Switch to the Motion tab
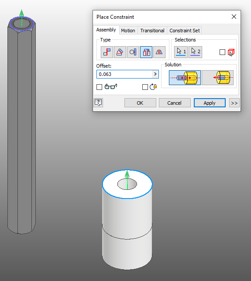 click(x=128, y=31)
